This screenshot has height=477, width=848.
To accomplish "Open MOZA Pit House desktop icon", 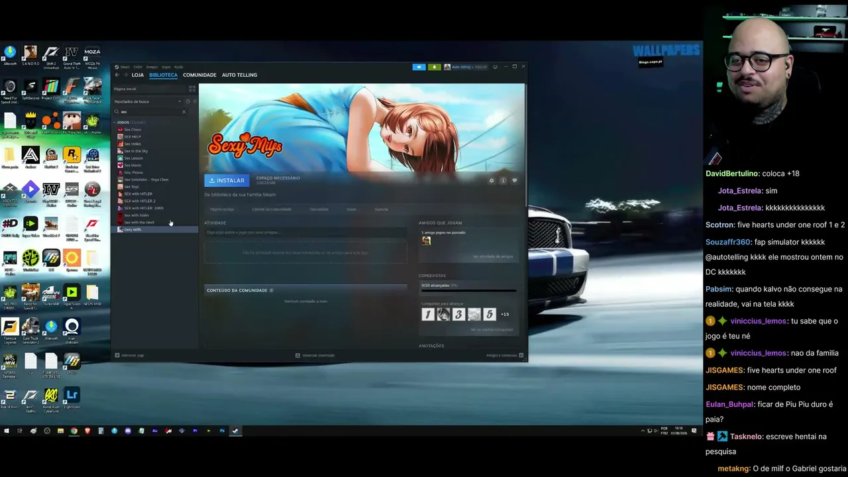I will coord(92,58).
